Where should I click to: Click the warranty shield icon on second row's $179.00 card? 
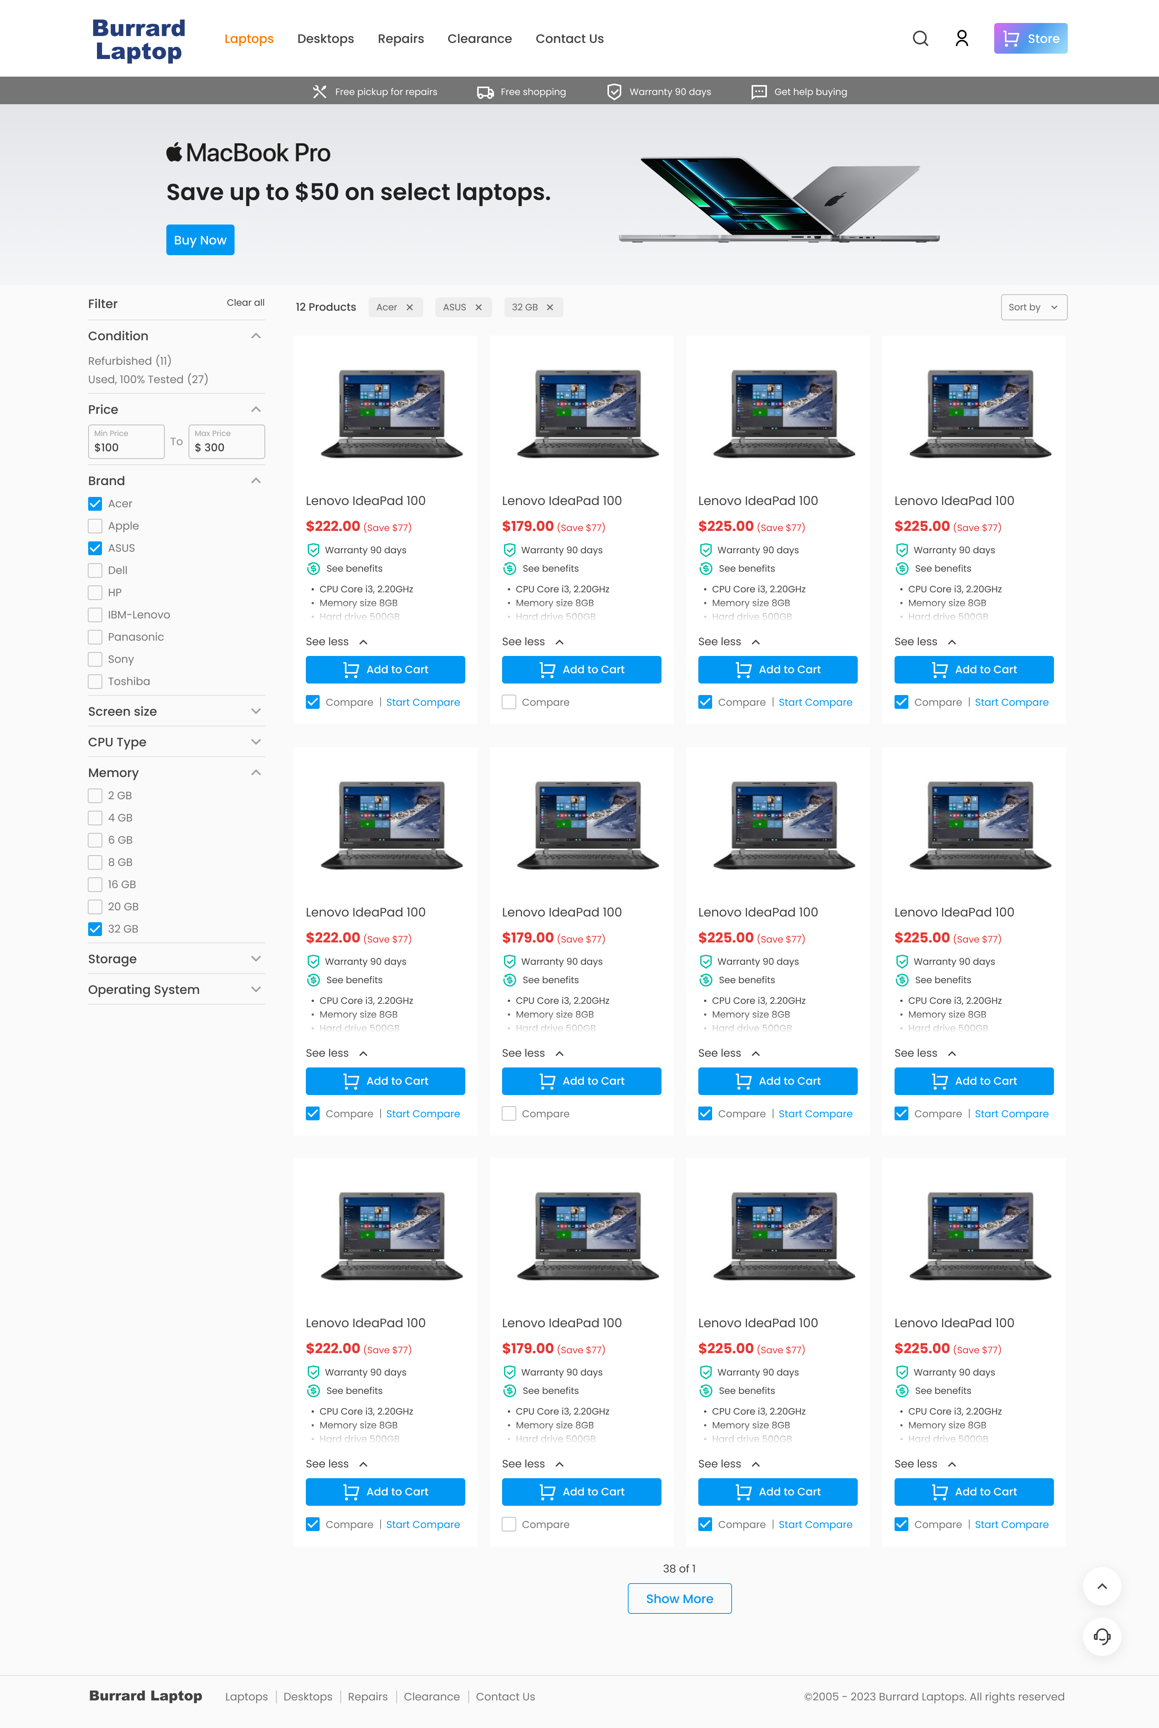pyautogui.click(x=509, y=961)
